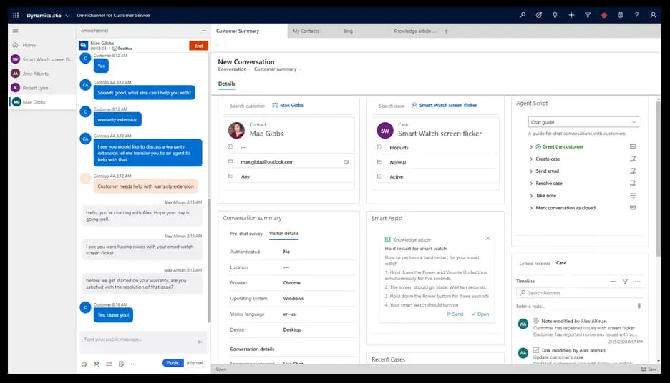Click the attachment icon in note field

tap(639, 306)
